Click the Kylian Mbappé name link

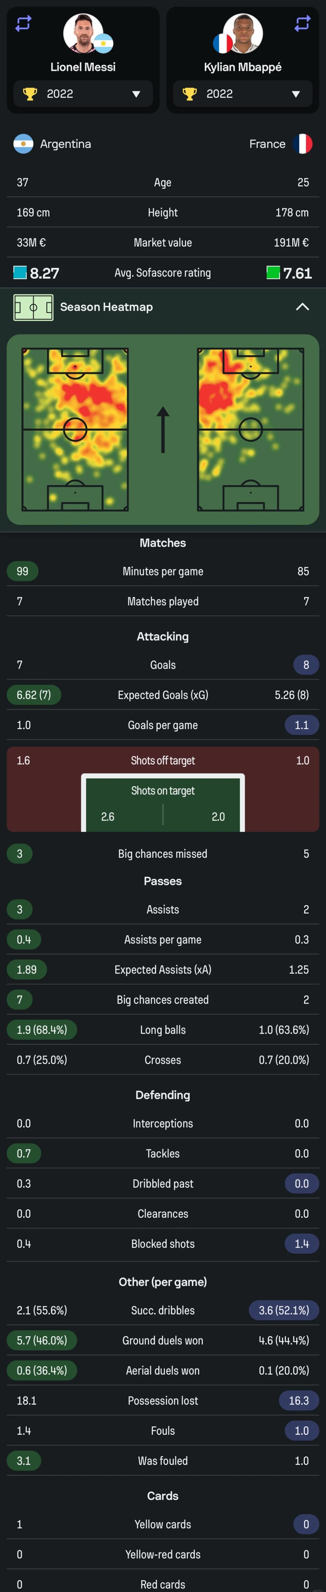point(242,67)
